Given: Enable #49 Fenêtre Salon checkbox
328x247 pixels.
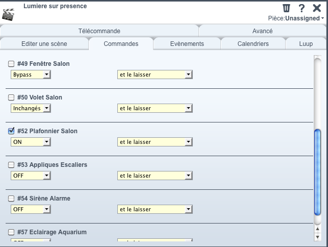Looking at the screenshot, I should pyautogui.click(x=11, y=64).
